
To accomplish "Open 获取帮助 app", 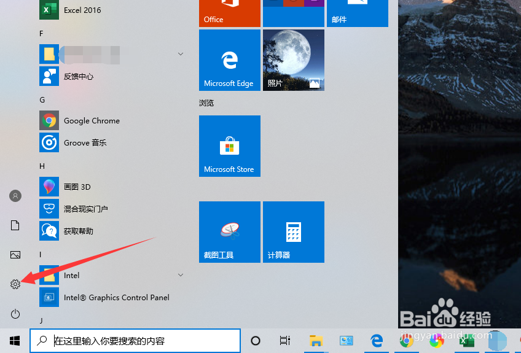I will (x=111, y=231).
